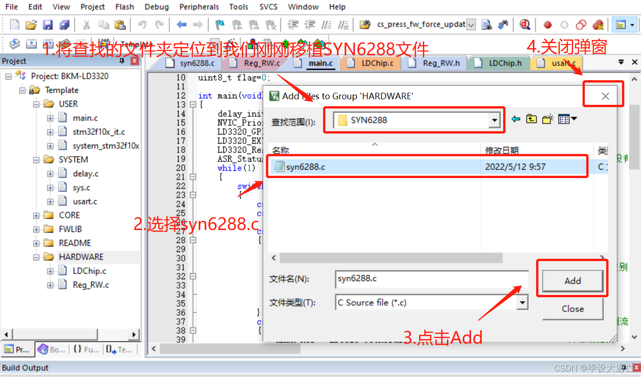
Task: Click the Incremental Find binoculars icon
Action: click(x=503, y=25)
